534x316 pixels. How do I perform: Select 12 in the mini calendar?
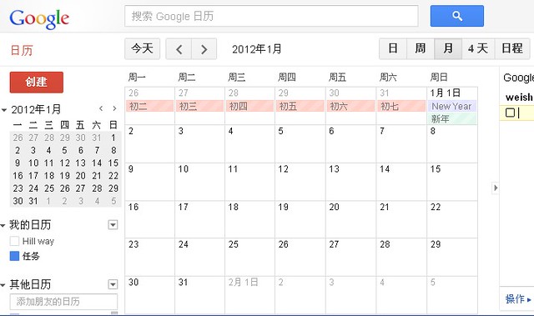(64, 163)
